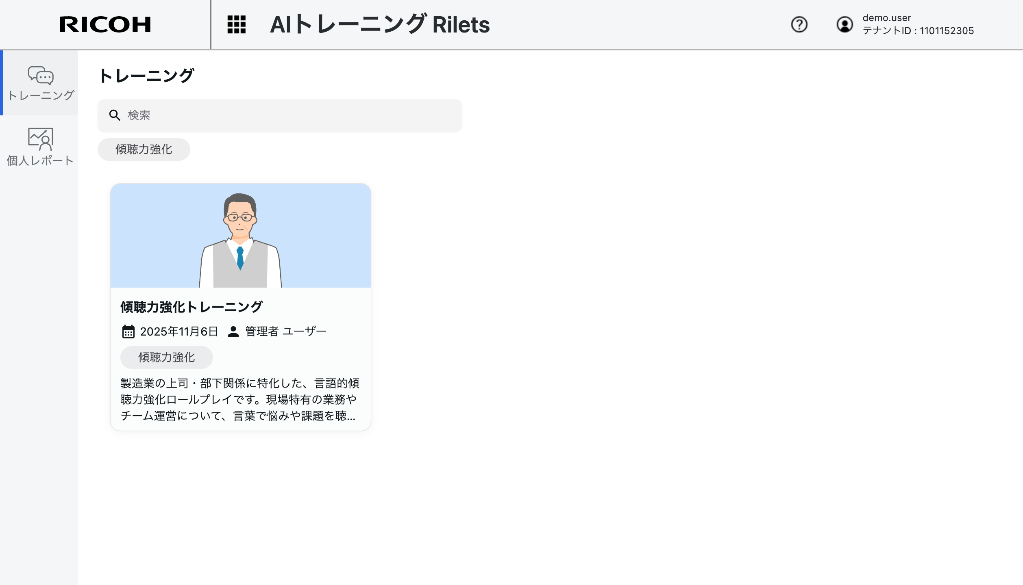The height and width of the screenshot is (585, 1023).
Task: Click the 傾聴力強化 tag inside the card
Action: tap(167, 357)
